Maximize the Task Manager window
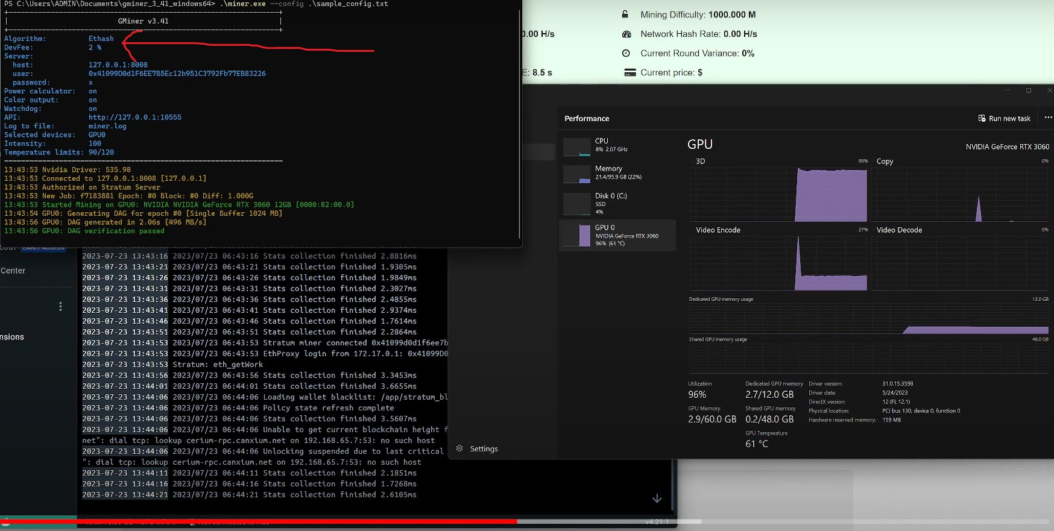1054x531 pixels. [1029, 90]
